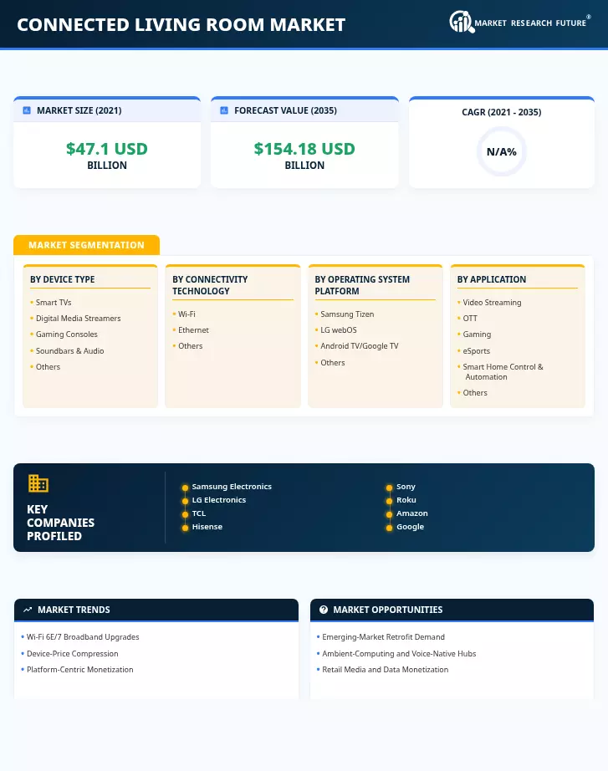The width and height of the screenshot is (608, 771).
Task: Select Digital Media Streamers item
Action: point(78,318)
